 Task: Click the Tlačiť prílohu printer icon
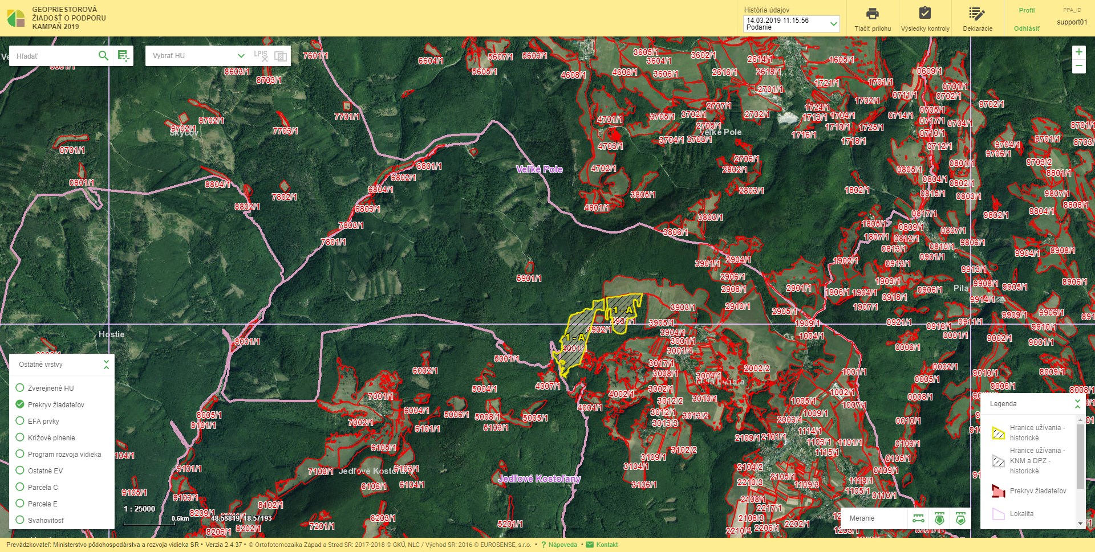click(873, 14)
